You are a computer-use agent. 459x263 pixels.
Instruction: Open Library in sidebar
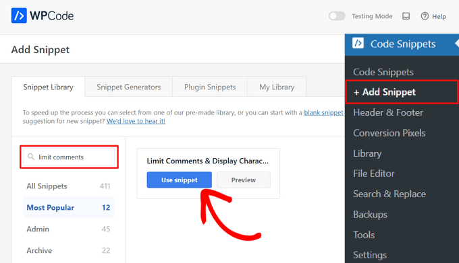click(x=367, y=153)
